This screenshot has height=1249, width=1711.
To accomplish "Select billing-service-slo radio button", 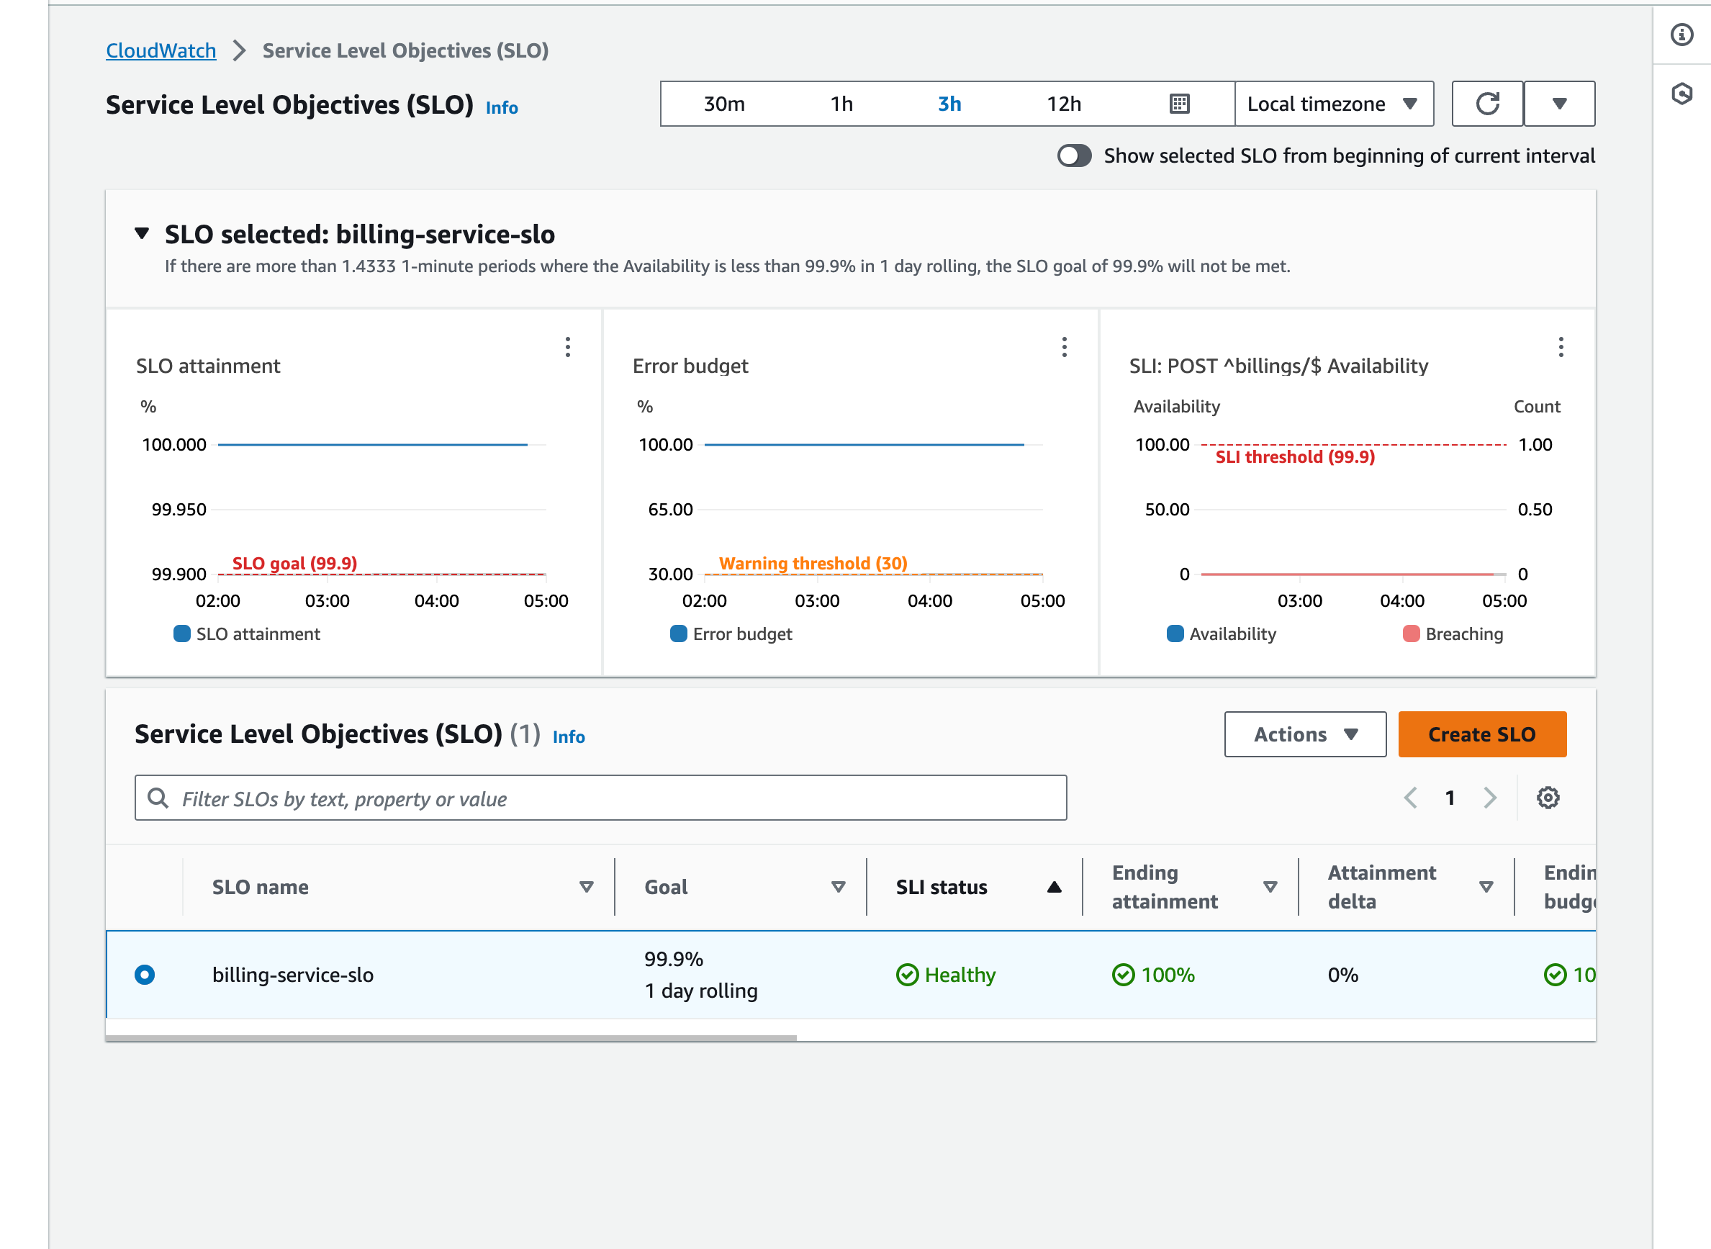I will 145,975.
